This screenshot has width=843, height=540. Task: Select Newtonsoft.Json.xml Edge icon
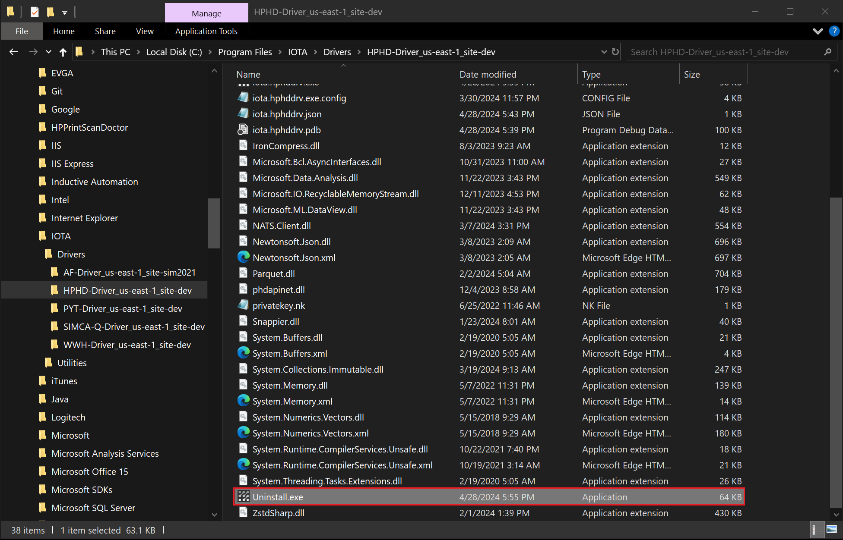tap(243, 257)
